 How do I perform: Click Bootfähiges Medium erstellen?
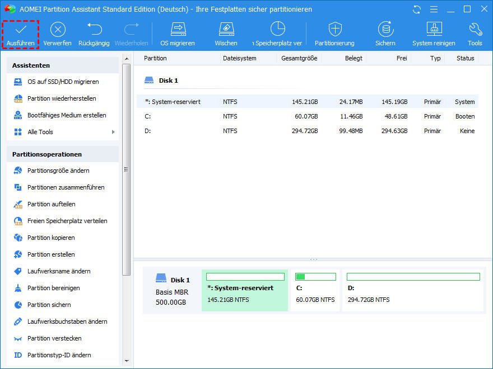click(x=67, y=115)
